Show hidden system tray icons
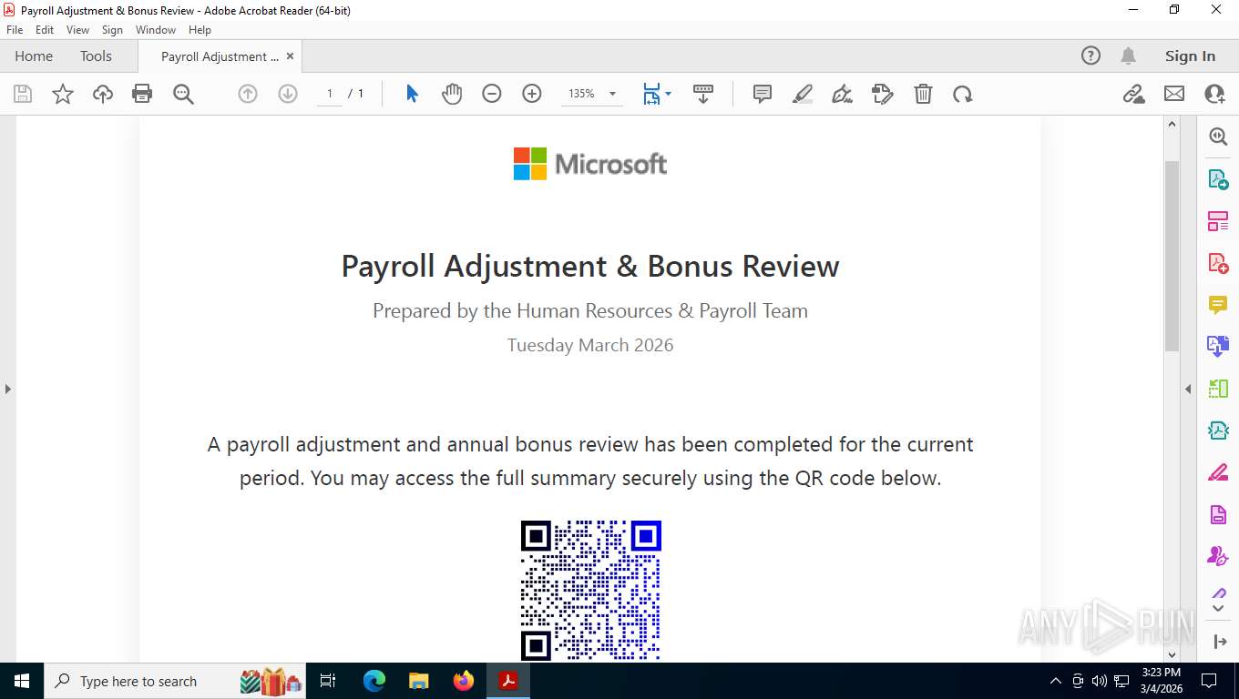The image size is (1239, 699). 1056,681
